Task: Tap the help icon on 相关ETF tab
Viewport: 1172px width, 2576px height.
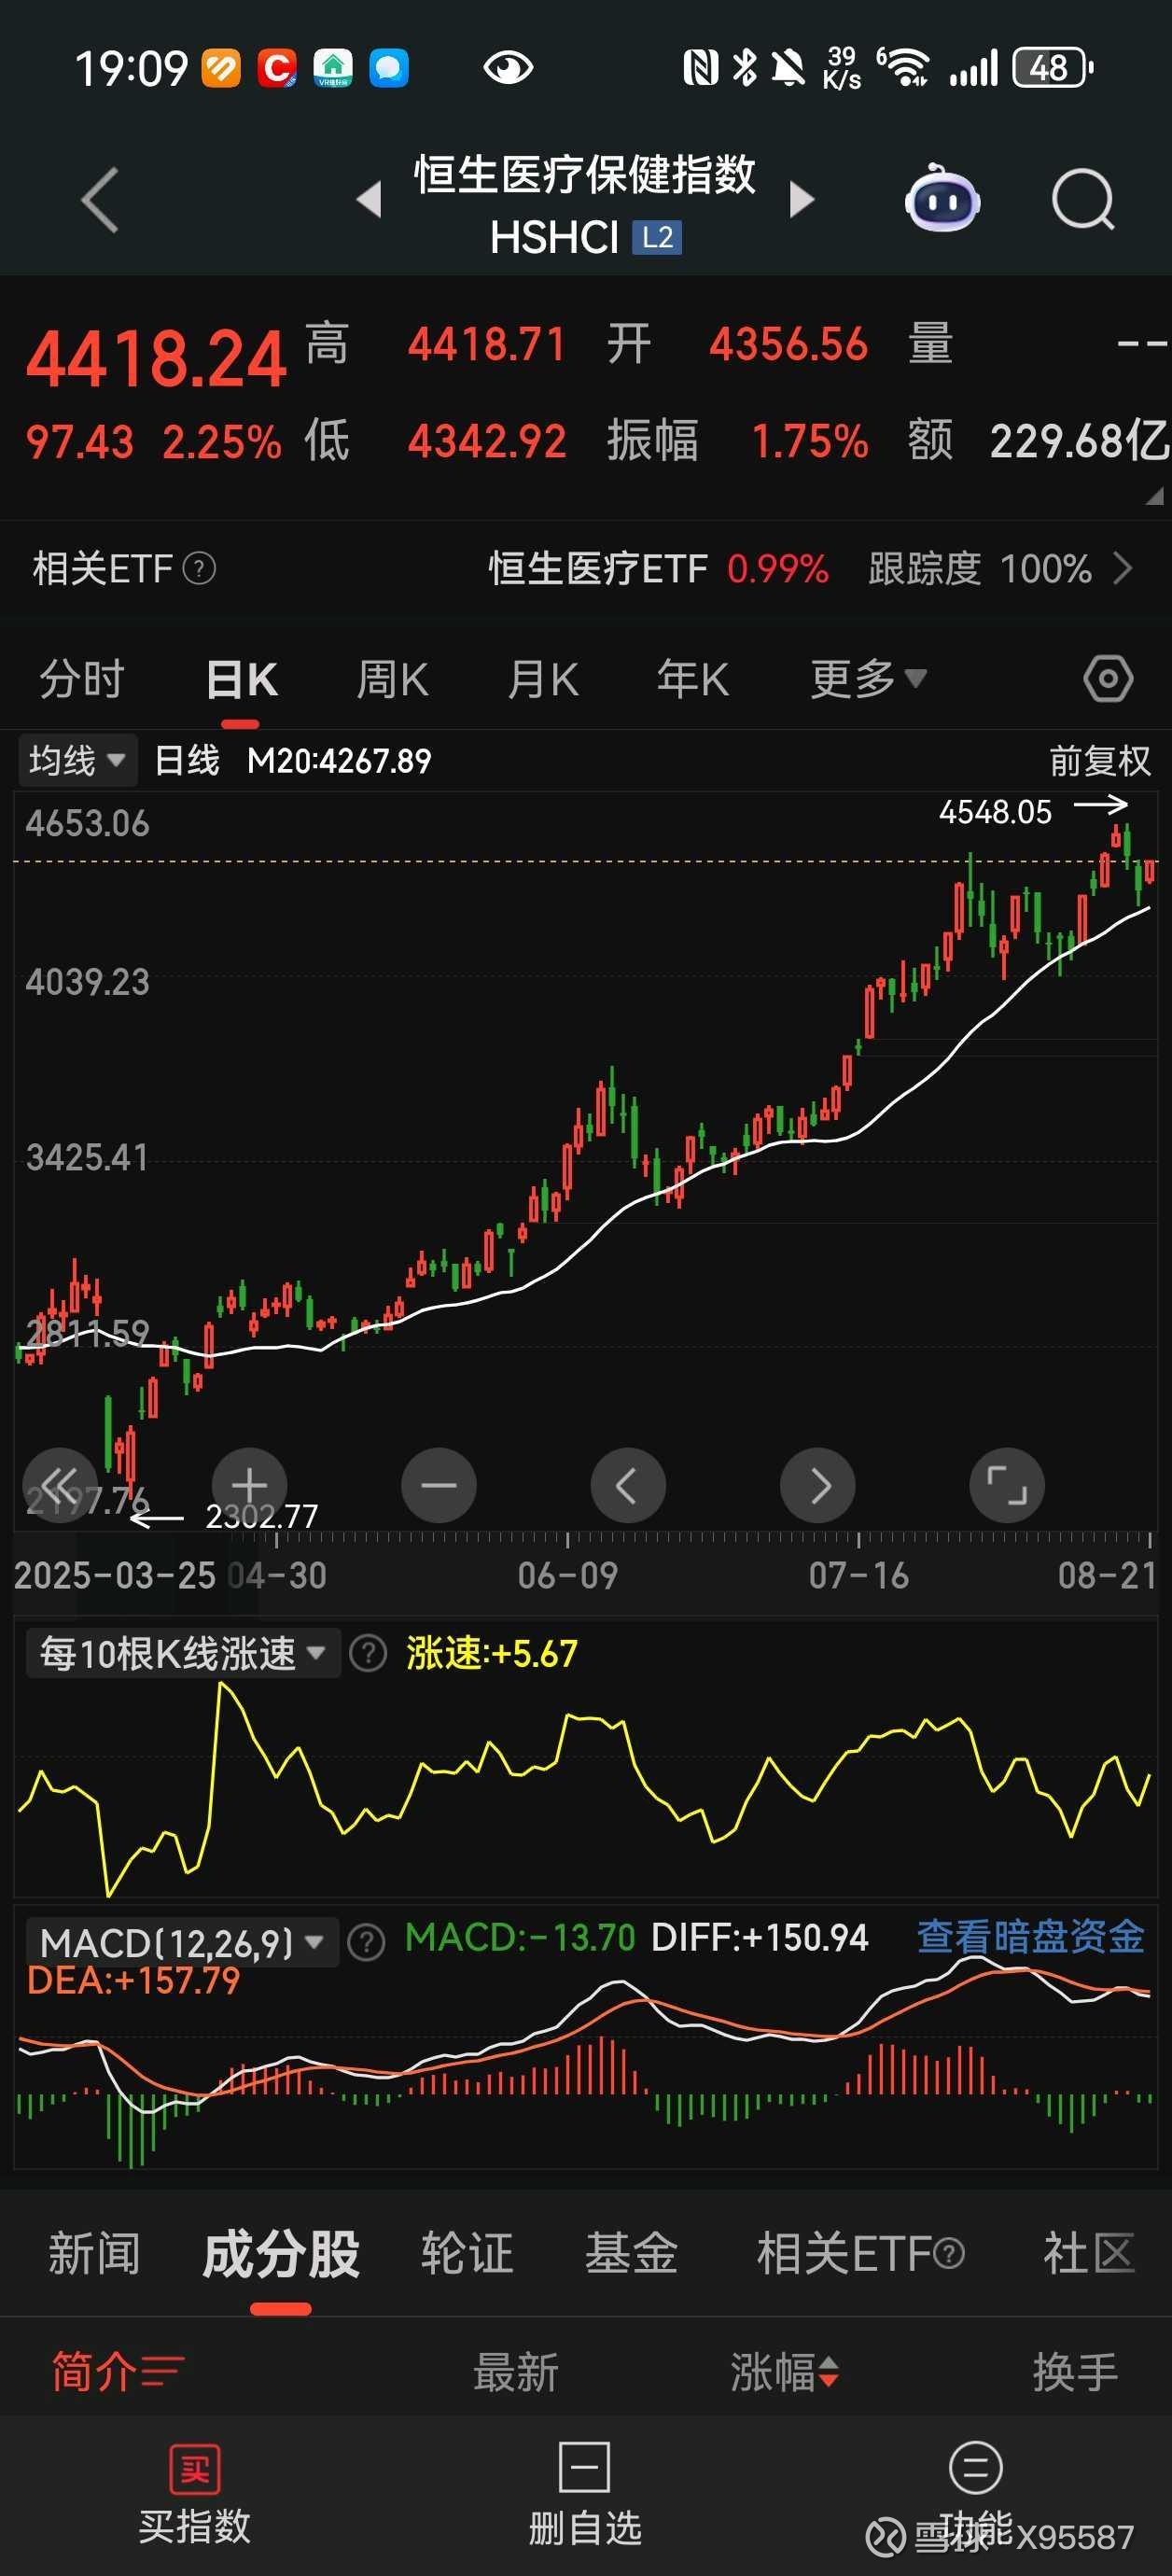Action: tap(950, 2253)
